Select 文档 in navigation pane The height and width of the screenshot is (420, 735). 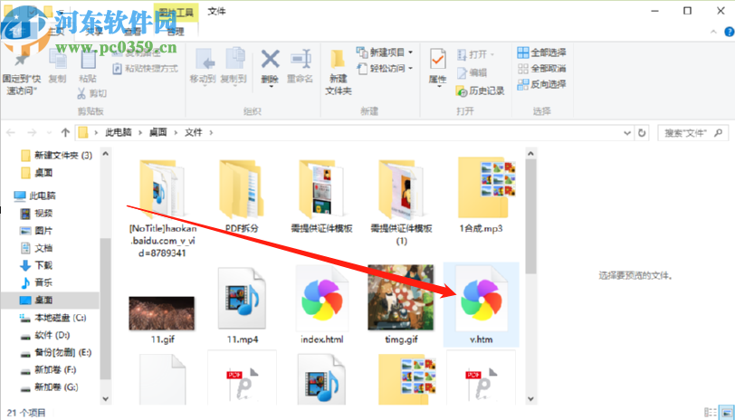[x=36, y=248]
